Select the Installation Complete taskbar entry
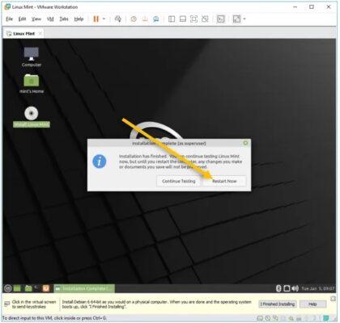 point(84,288)
